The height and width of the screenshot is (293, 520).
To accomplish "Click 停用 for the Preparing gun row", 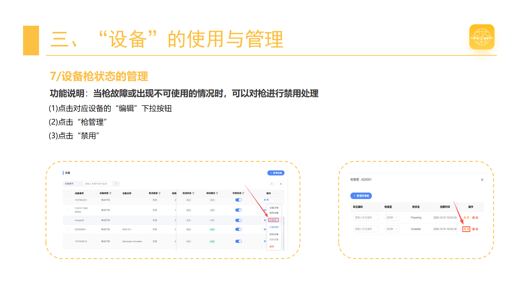I will tap(466, 218).
